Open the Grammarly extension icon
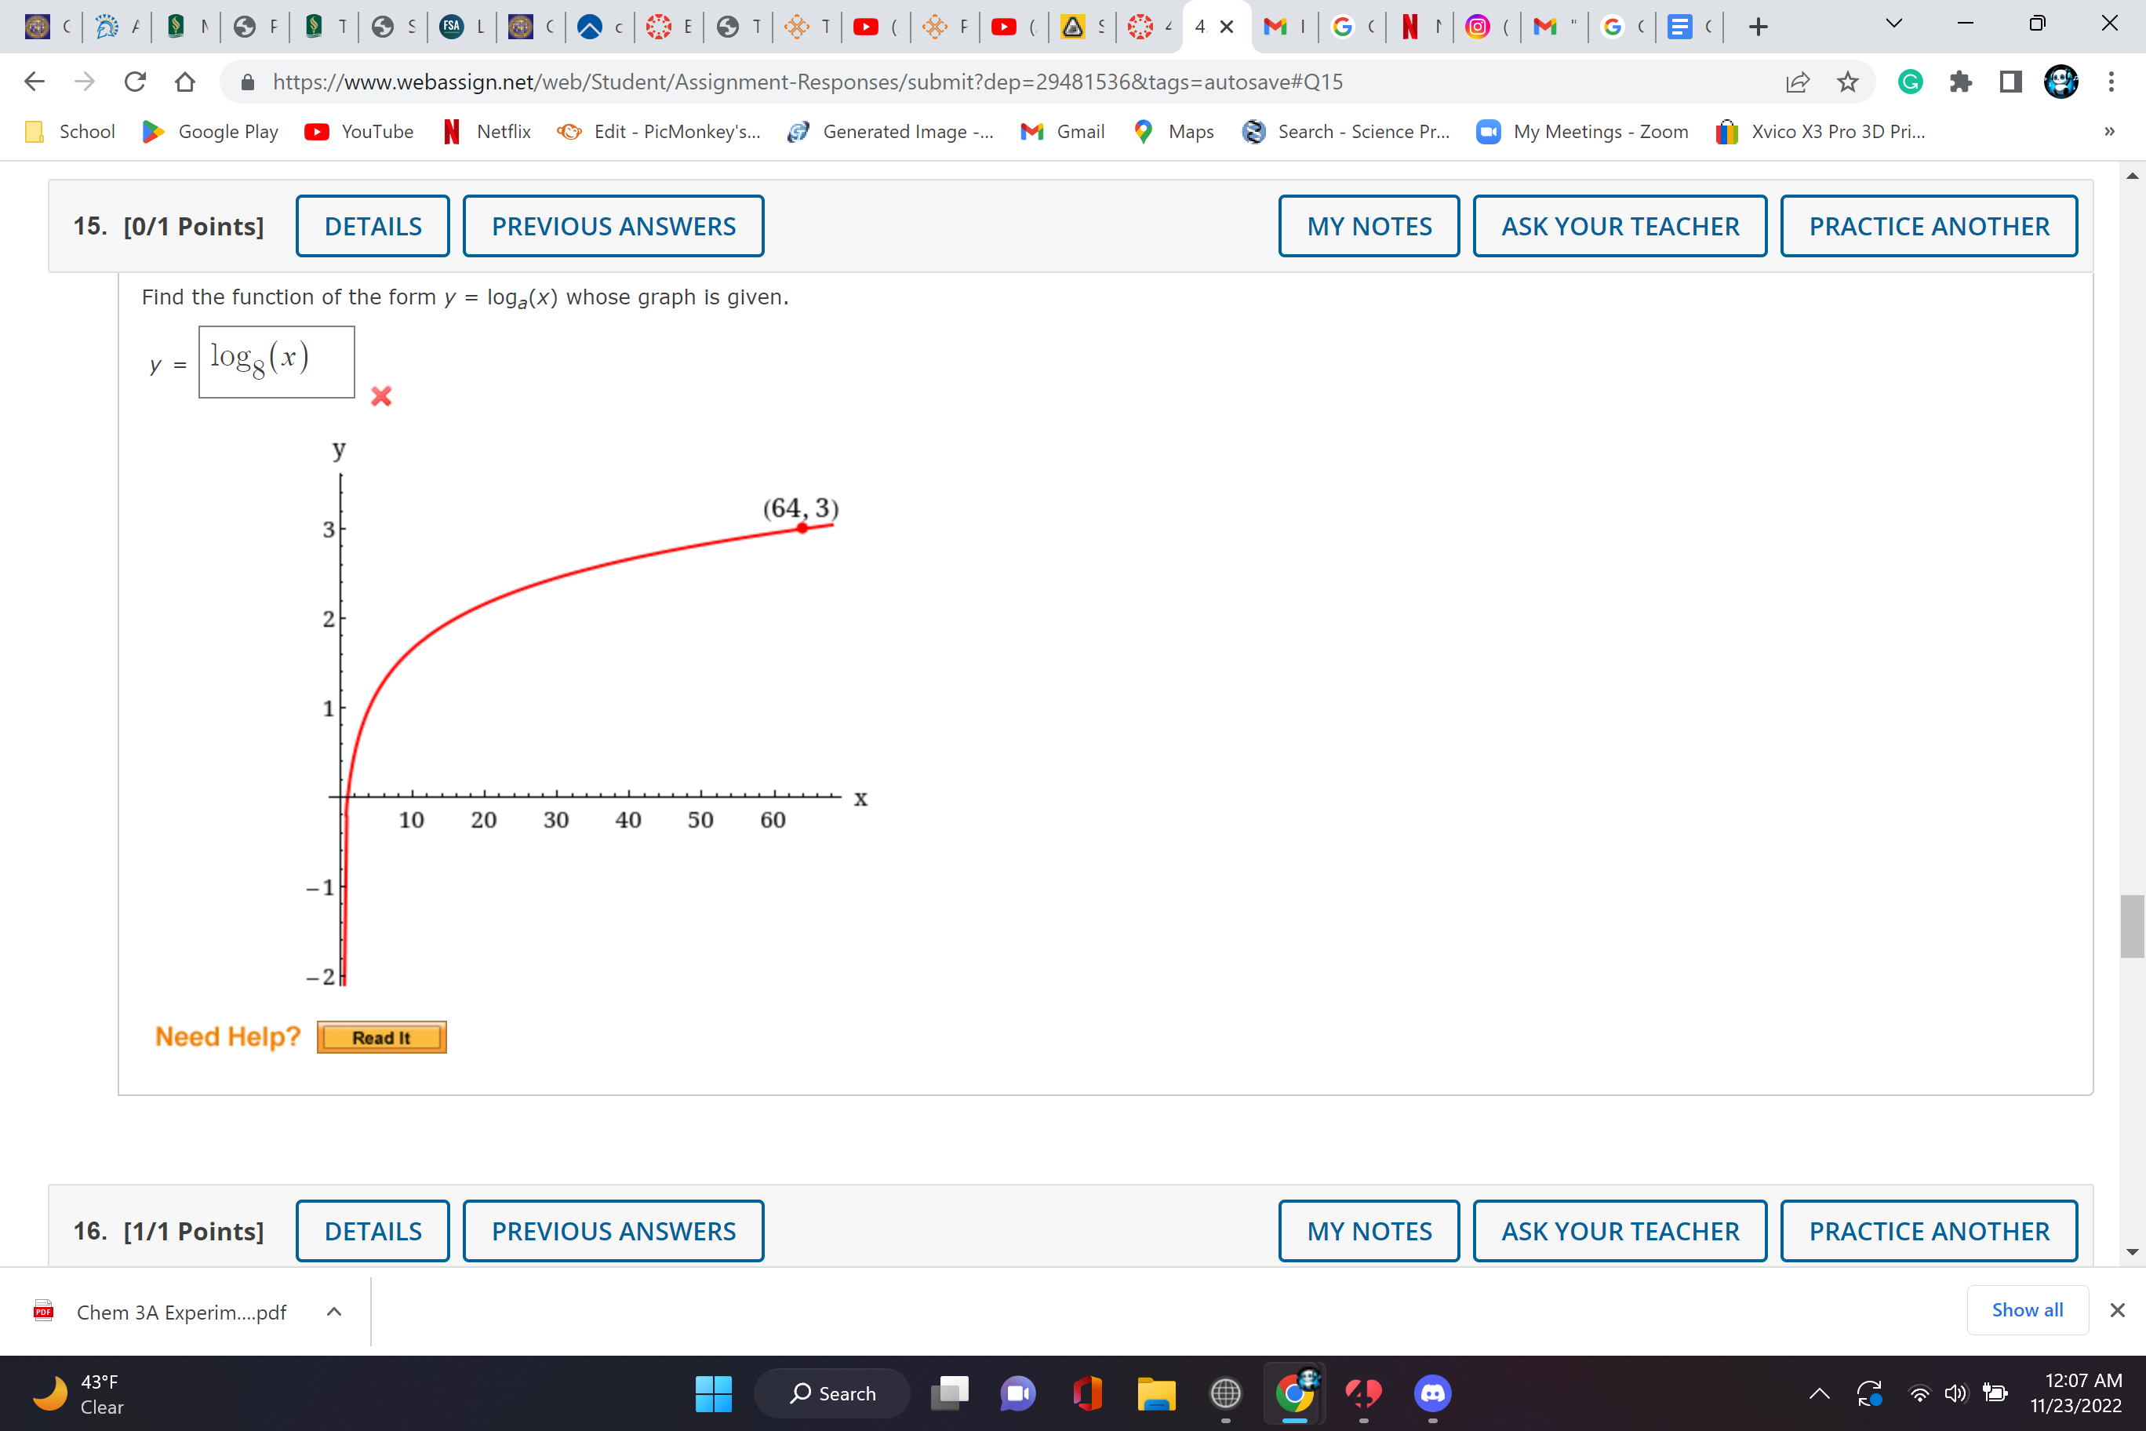 [x=1910, y=82]
